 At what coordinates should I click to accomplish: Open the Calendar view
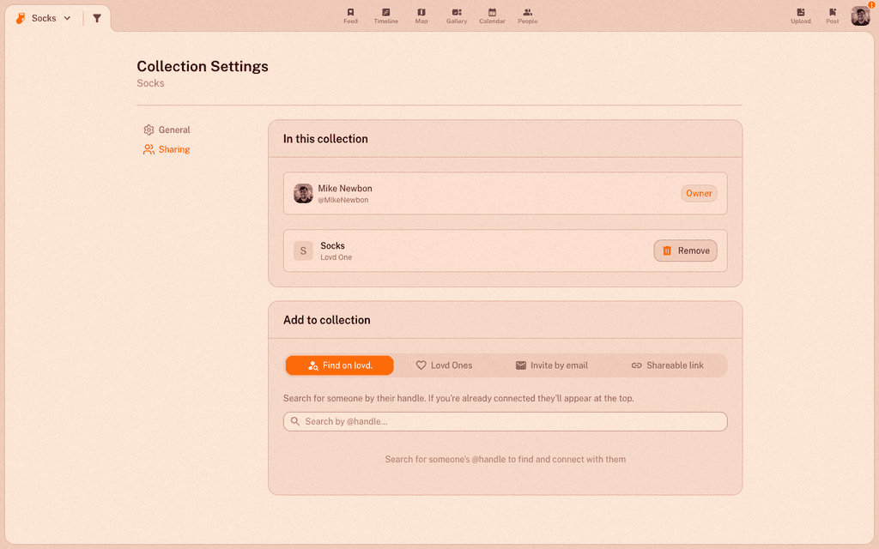click(492, 16)
